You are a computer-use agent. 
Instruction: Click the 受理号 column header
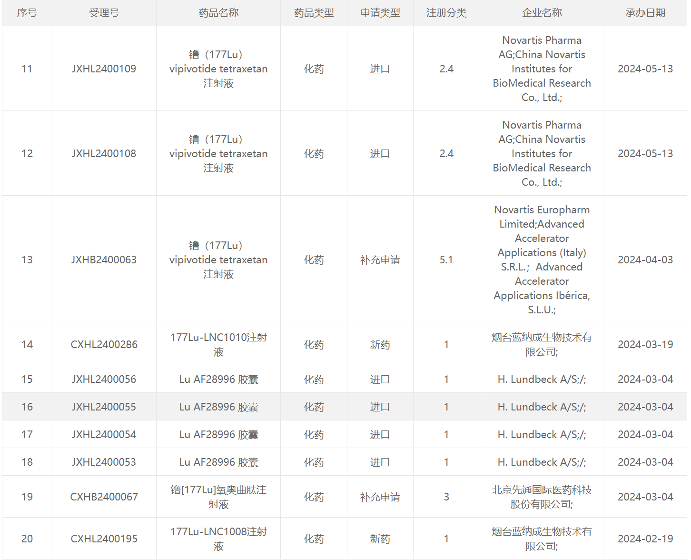tap(104, 13)
